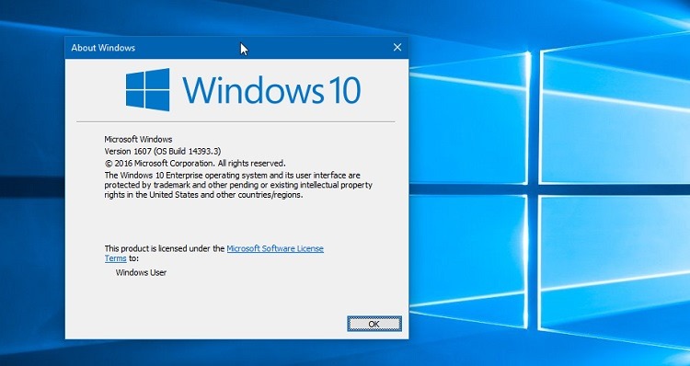Click the Windows User licensee name
The image size is (690, 366).
141,273
